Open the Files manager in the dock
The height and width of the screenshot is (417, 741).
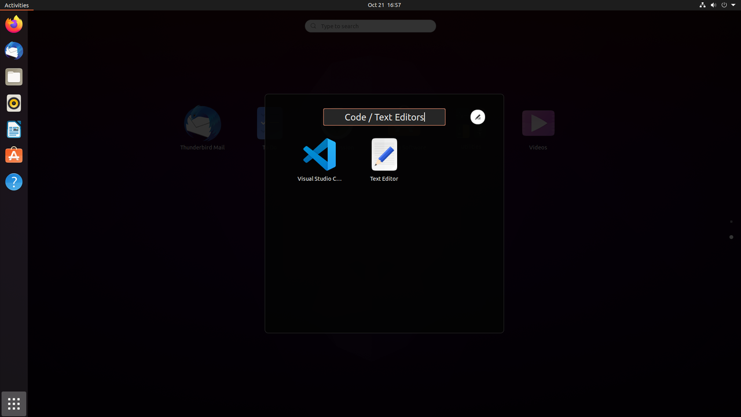pos(14,77)
